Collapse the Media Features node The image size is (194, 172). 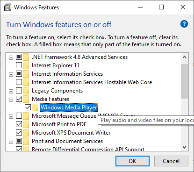pyautogui.click(x=11, y=100)
